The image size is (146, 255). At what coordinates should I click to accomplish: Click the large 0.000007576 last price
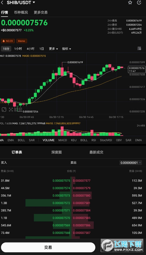click(x=24, y=22)
